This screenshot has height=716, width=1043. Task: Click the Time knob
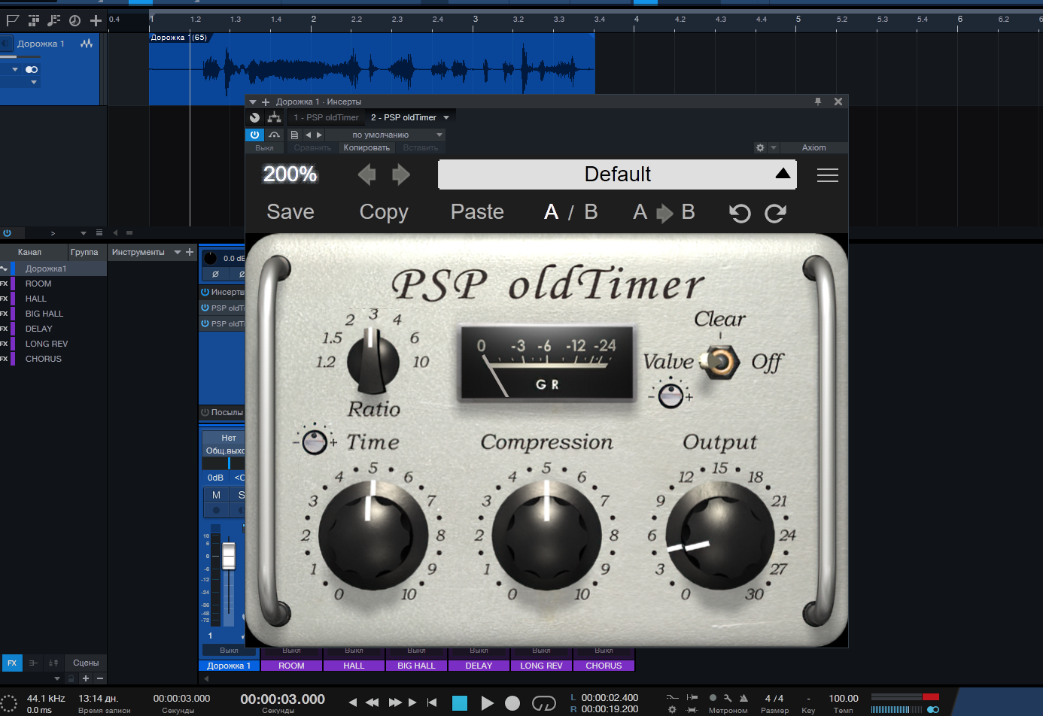click(x=373, y=535)
